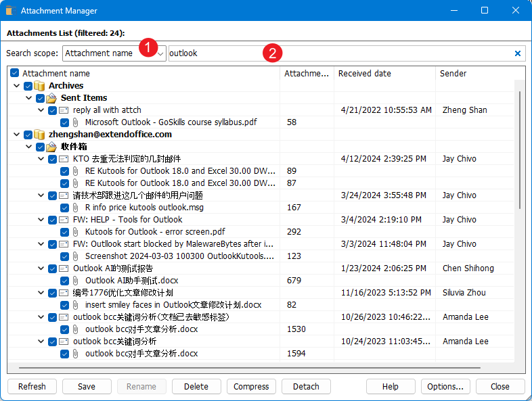Toggle the select-all checkbox in Attachment name header
Image resolution: width=532 pixels, height=401 pixels.
coord(15,73)
